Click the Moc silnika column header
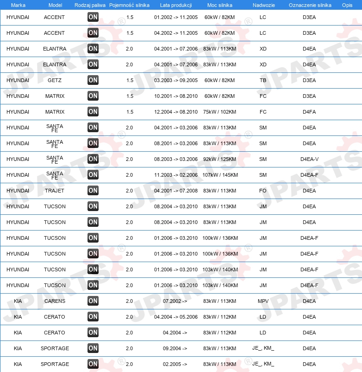 pos(220,5)
